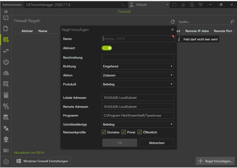237x168 pixels.
Task: Open PowerShell console icon in title bar
Action: [x=123, y=5]
